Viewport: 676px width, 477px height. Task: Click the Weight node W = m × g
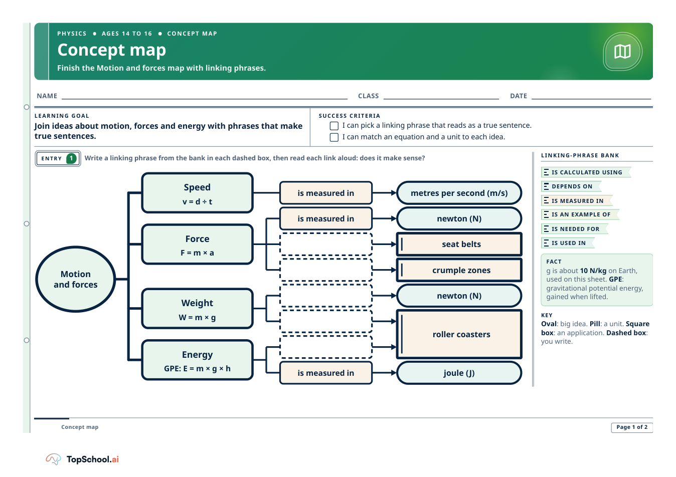coord(198,309)
